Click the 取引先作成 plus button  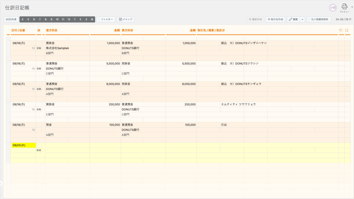point(275,19)
